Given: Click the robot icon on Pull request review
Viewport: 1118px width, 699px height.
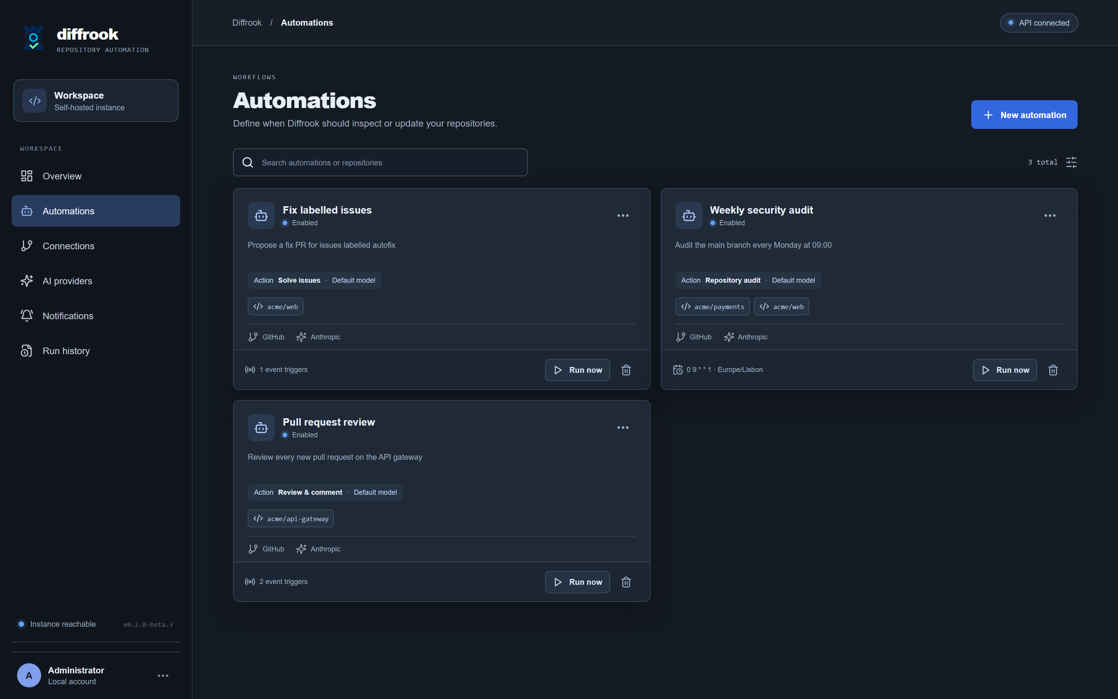Looking at the screenshot, I should coord(261,428).
